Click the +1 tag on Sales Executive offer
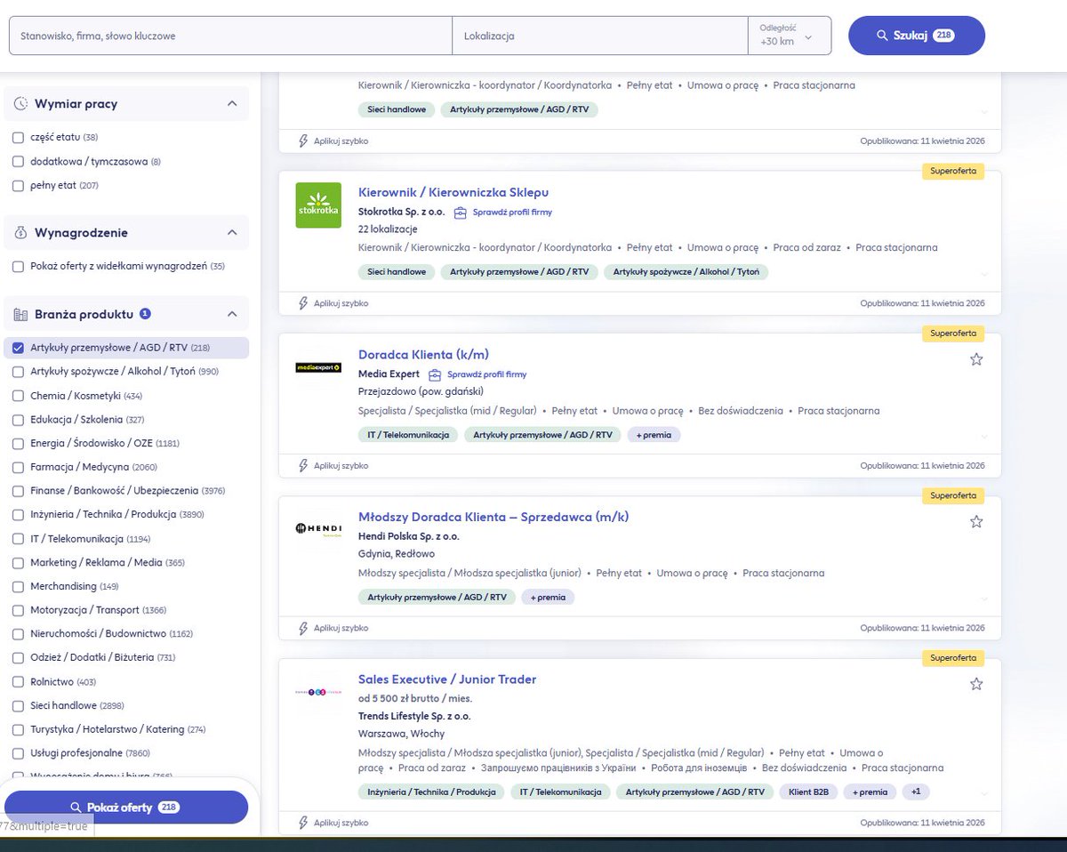 click(x=915, y=792)
